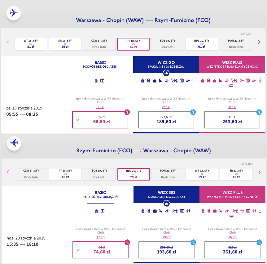Click the outbound WIZZ PLUS header banner
Image resolution: width=267 pixels, height=264 pixels.
click(x=232, y=65)
